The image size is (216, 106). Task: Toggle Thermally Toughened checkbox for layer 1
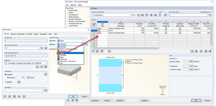point(166,28)
